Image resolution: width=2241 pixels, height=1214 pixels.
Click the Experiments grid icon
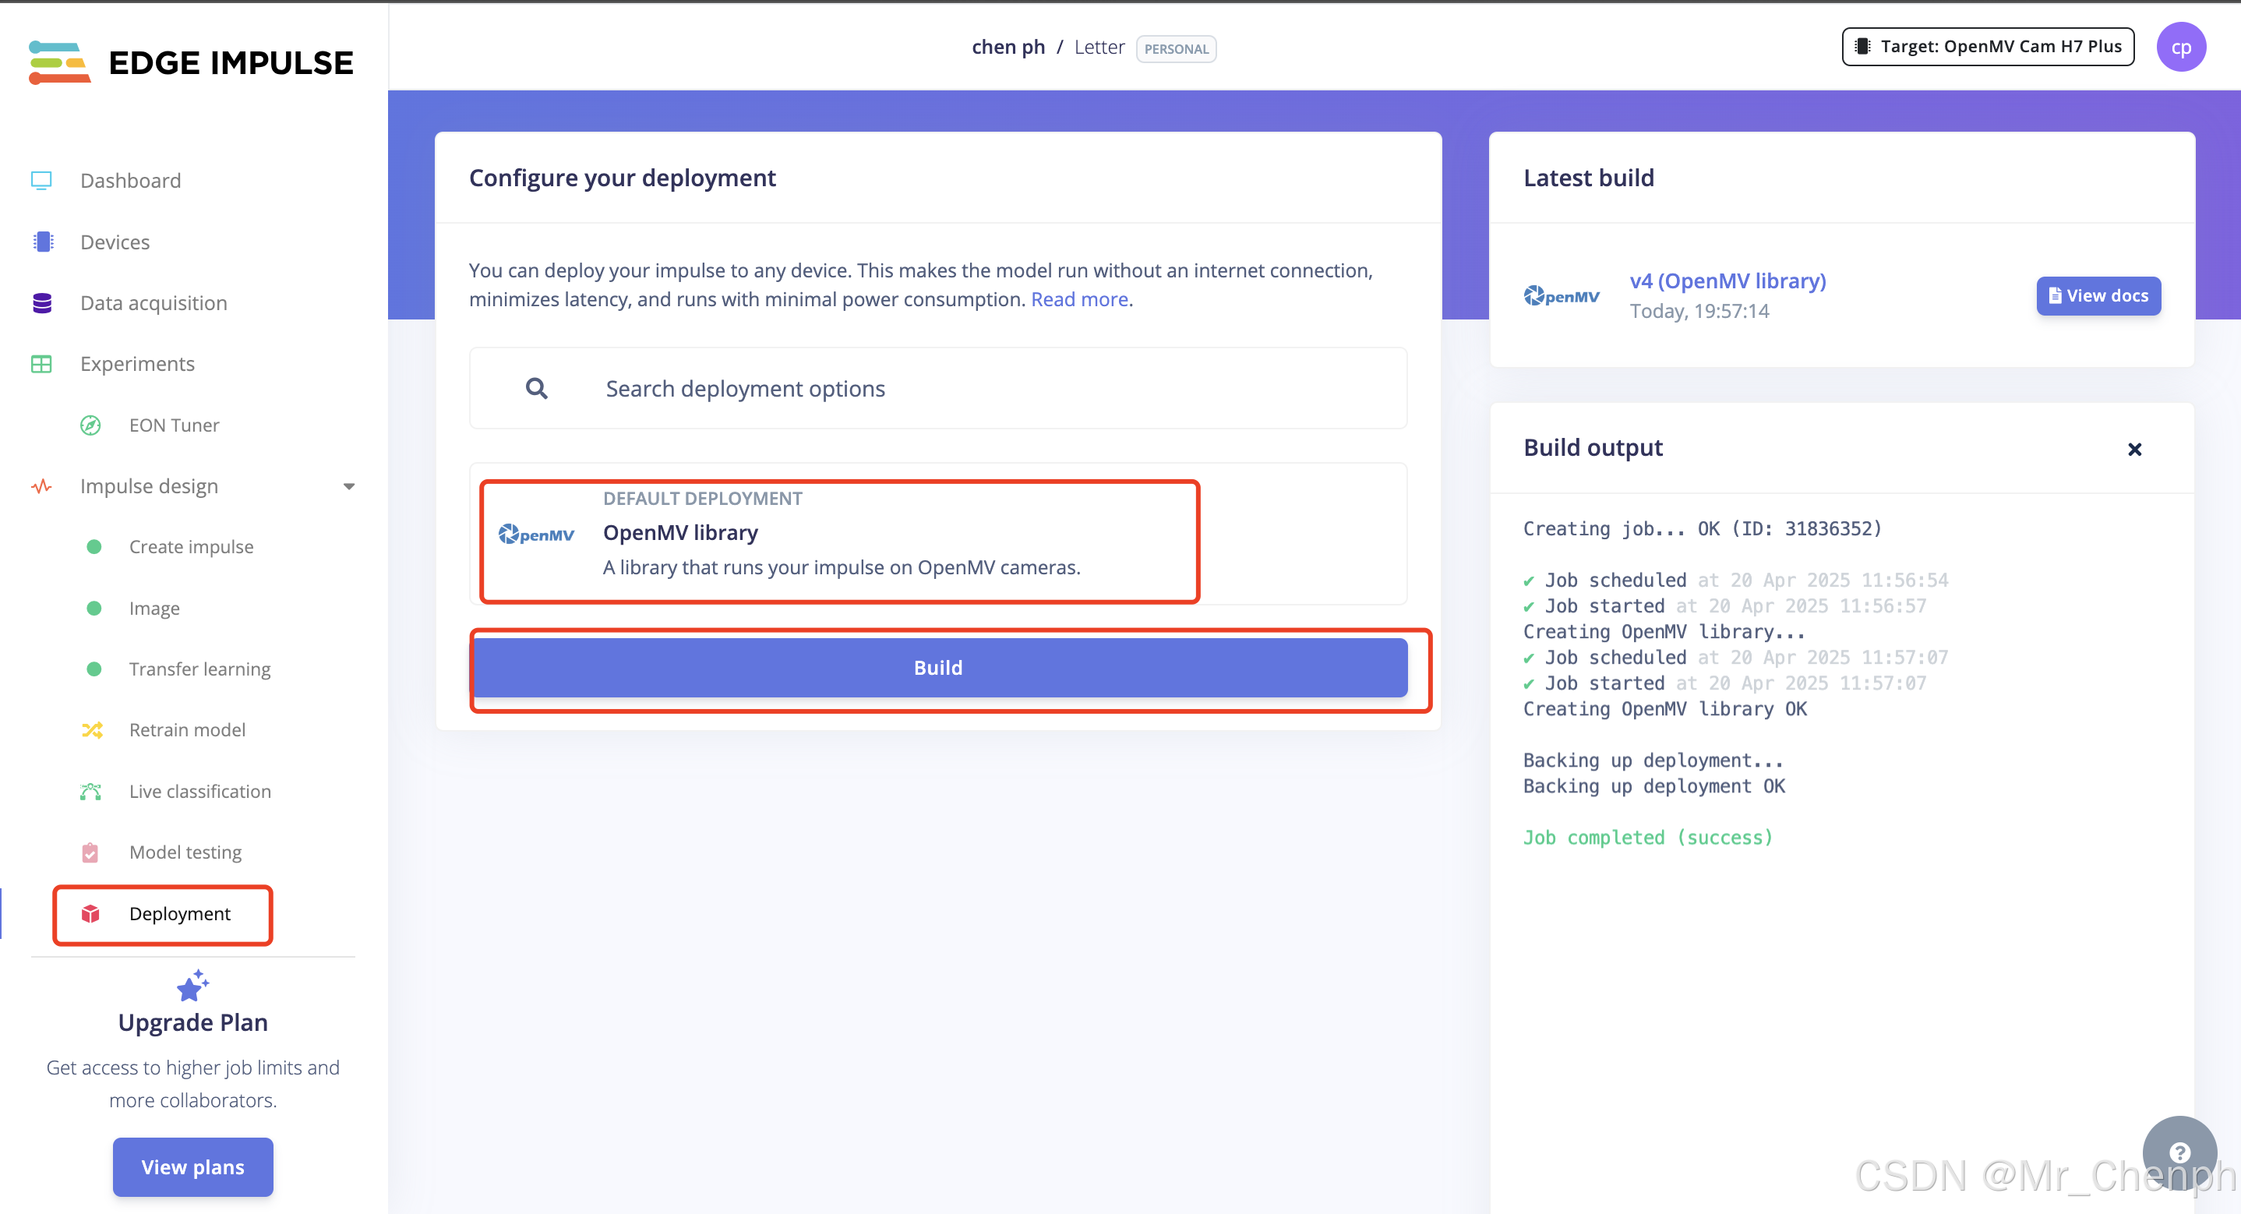[x=42, y=364]
